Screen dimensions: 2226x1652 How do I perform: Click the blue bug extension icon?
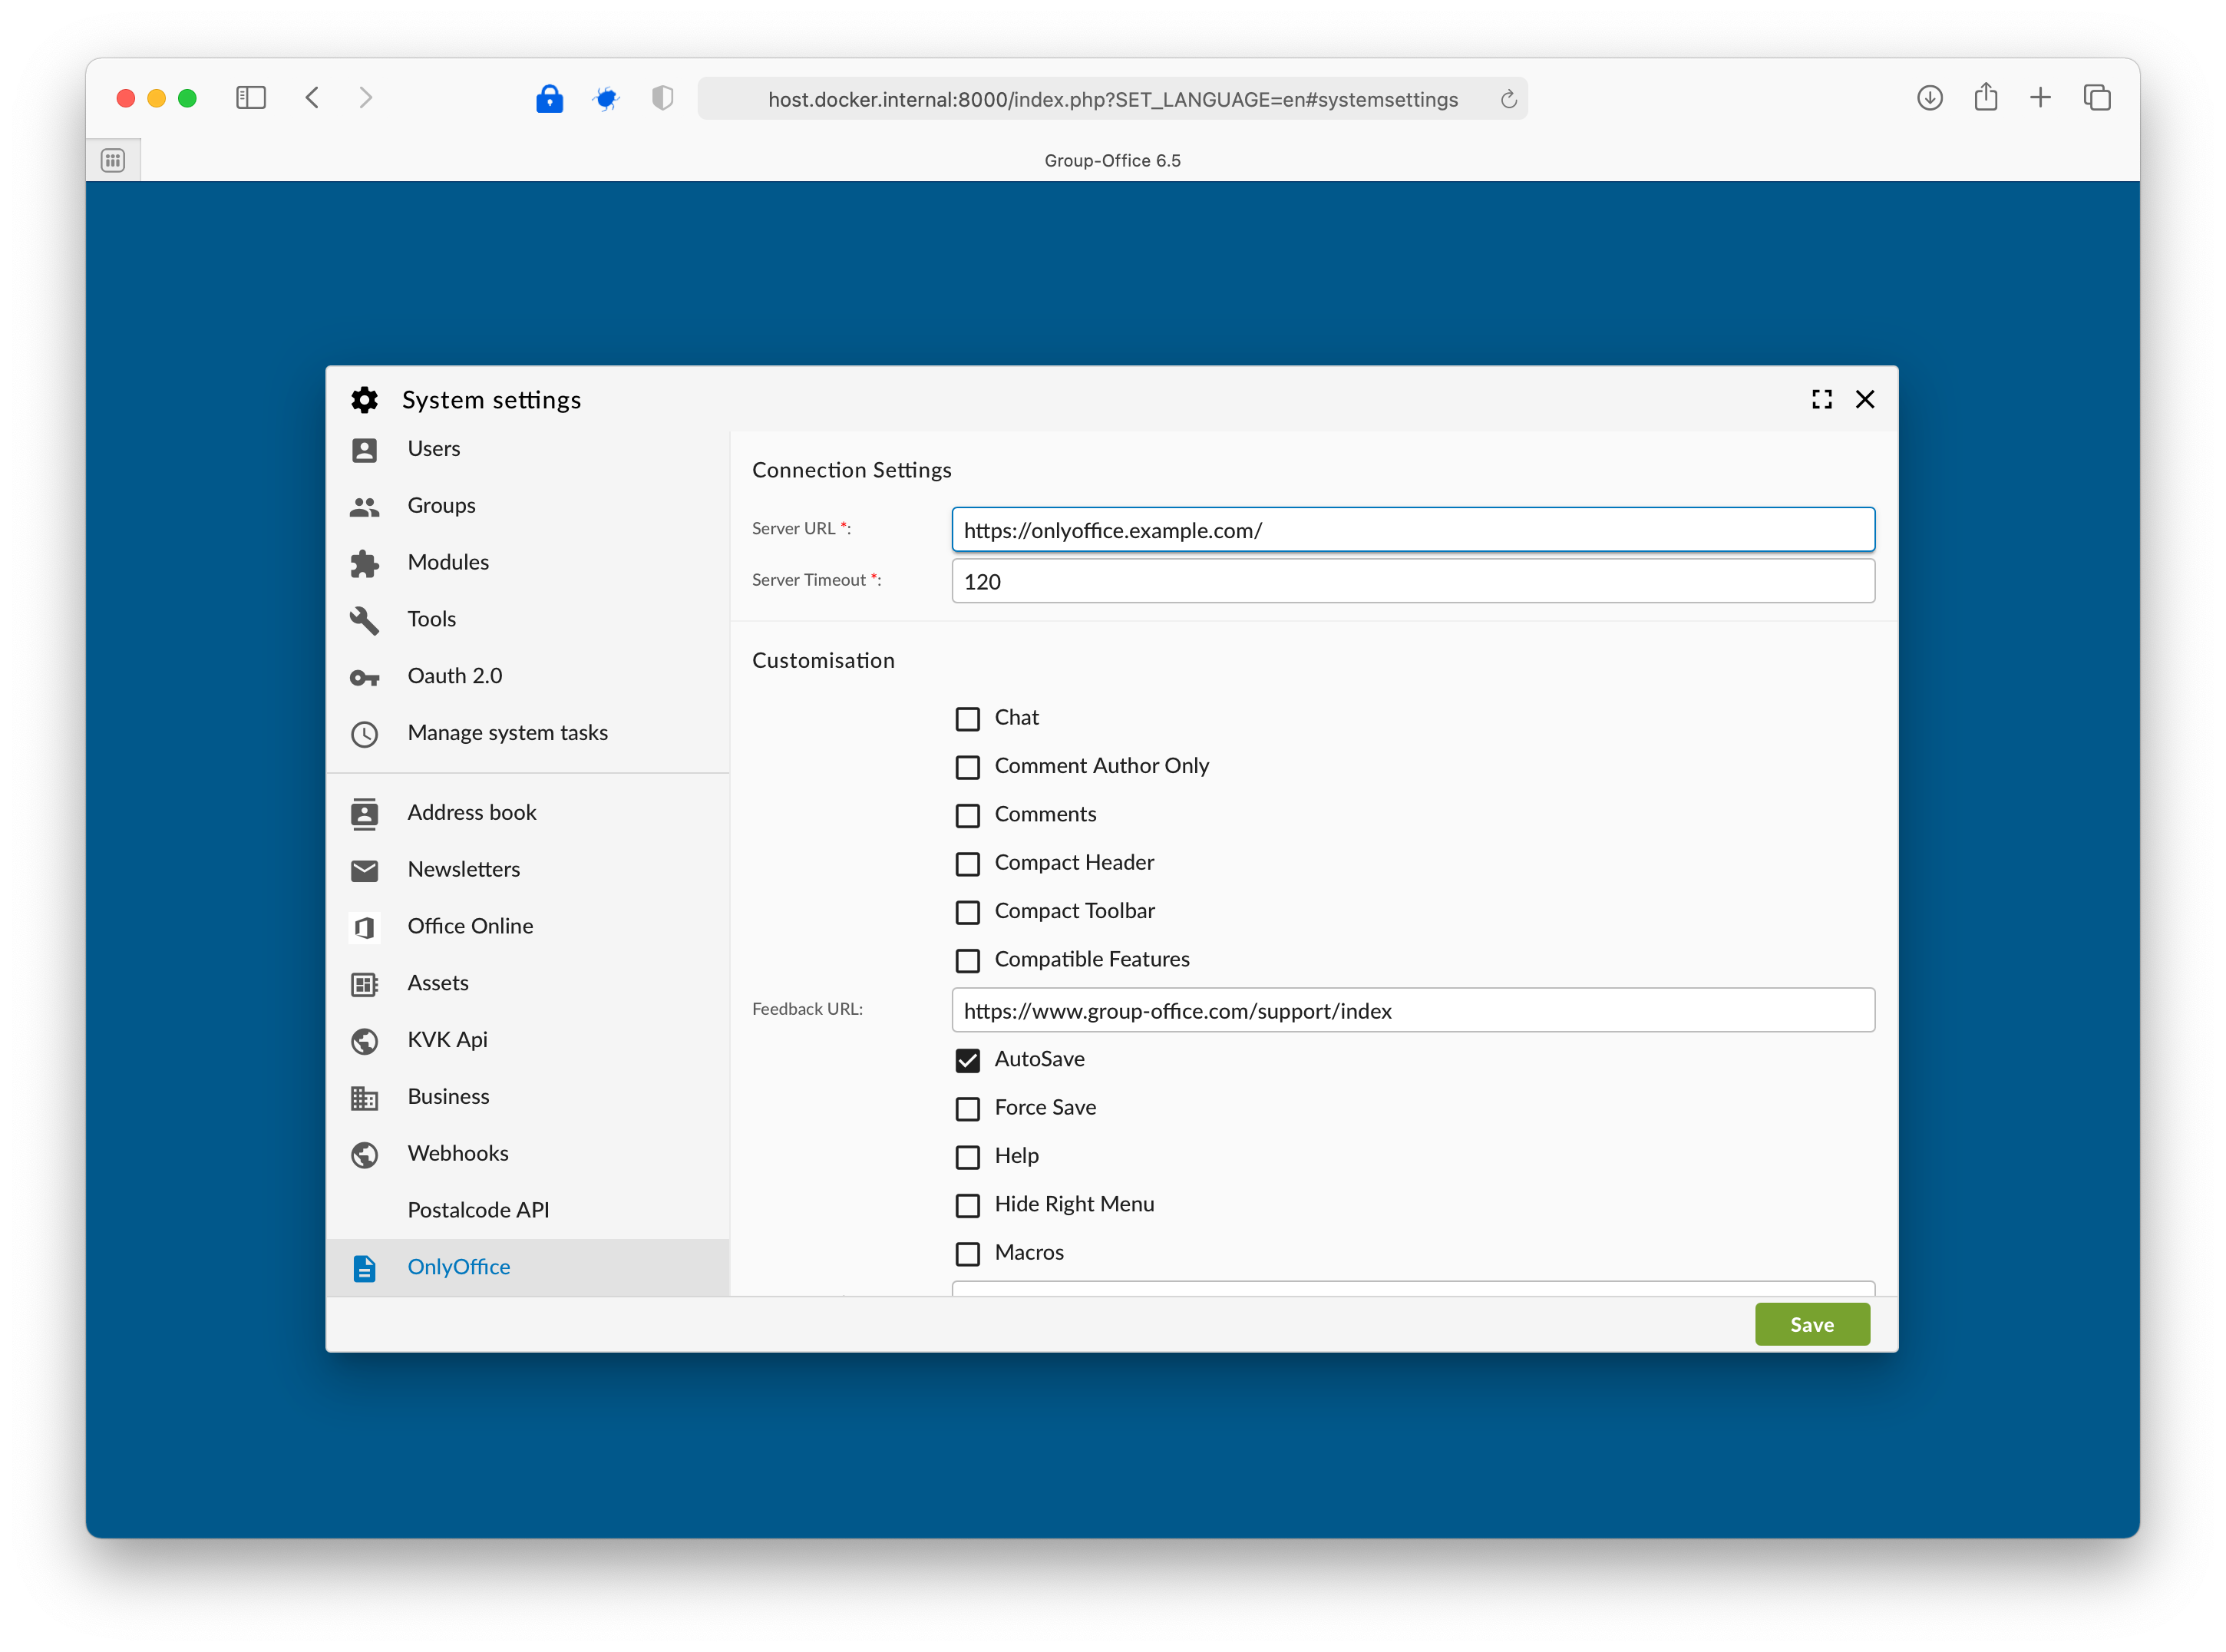tap(606, 98)
